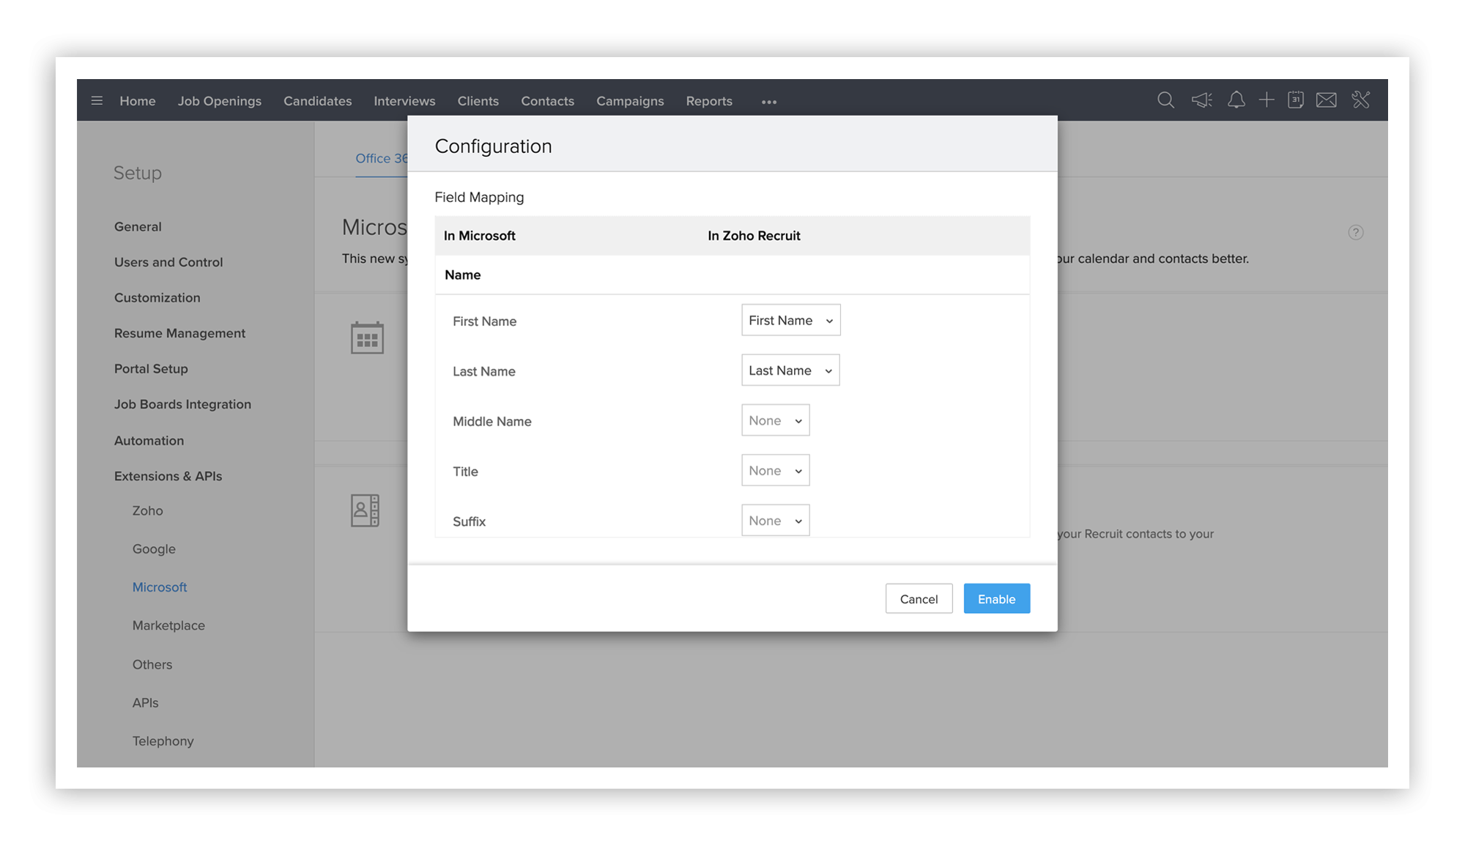Open the Last Name mapping dropdown
Image resolution: width=1465 pixels, height=848 pixels.
pos(790,371)
